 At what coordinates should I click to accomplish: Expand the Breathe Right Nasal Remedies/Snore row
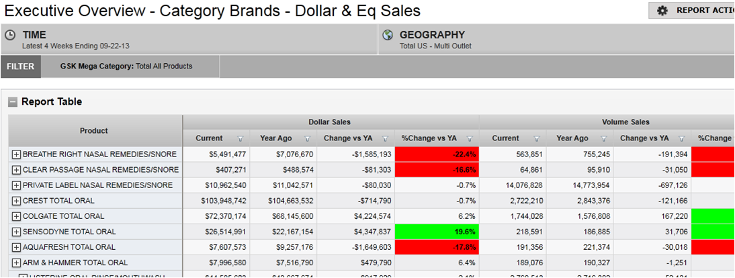pyautogui.click(x=17, y=154)
